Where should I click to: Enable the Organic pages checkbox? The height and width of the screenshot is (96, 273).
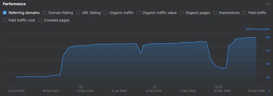(181, 13)
